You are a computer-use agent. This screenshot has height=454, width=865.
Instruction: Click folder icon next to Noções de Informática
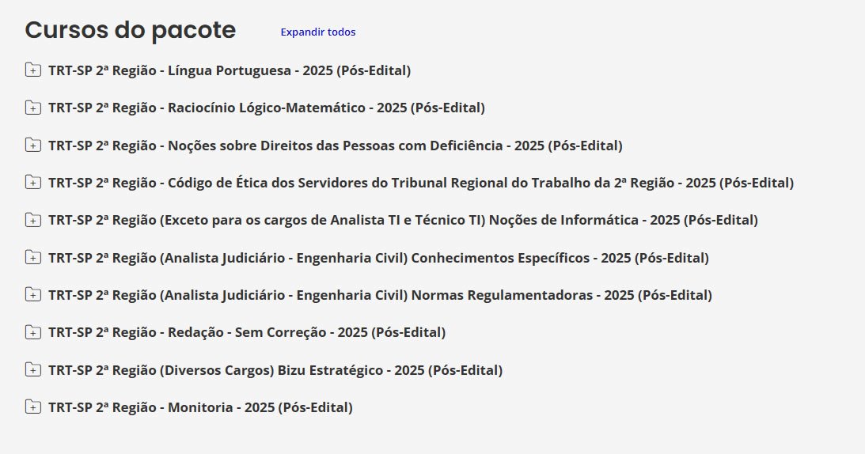pos(32,220)
